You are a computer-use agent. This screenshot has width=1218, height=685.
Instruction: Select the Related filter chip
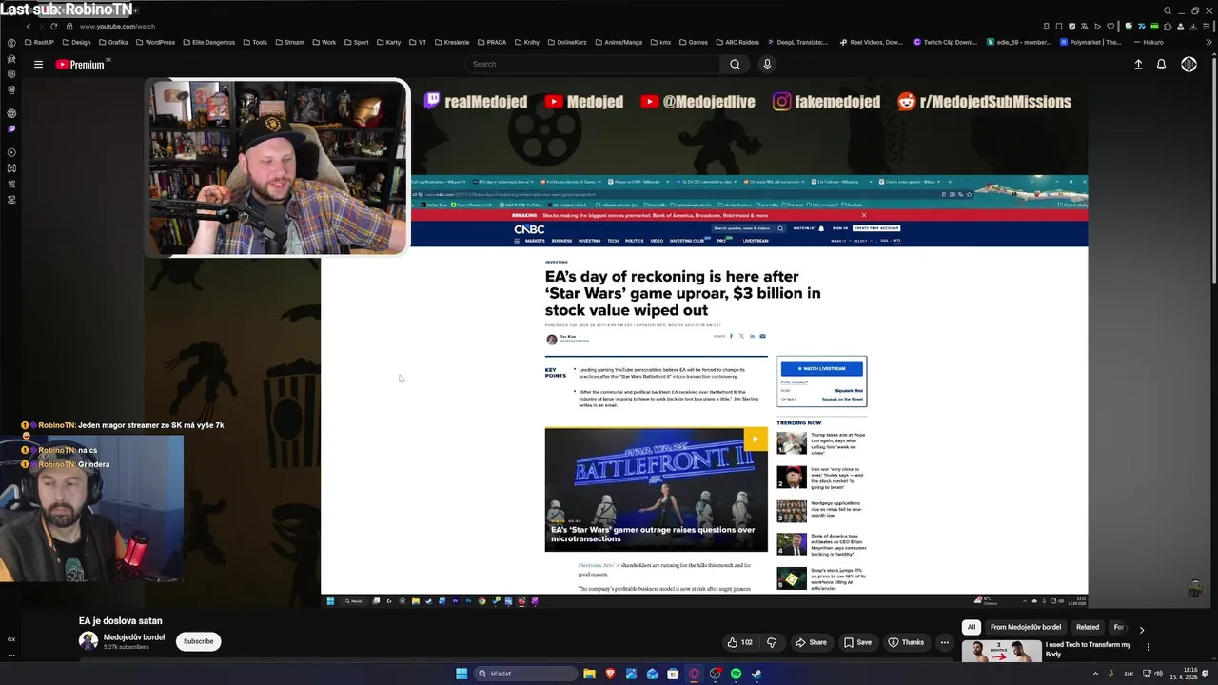tap(1088, 627)
